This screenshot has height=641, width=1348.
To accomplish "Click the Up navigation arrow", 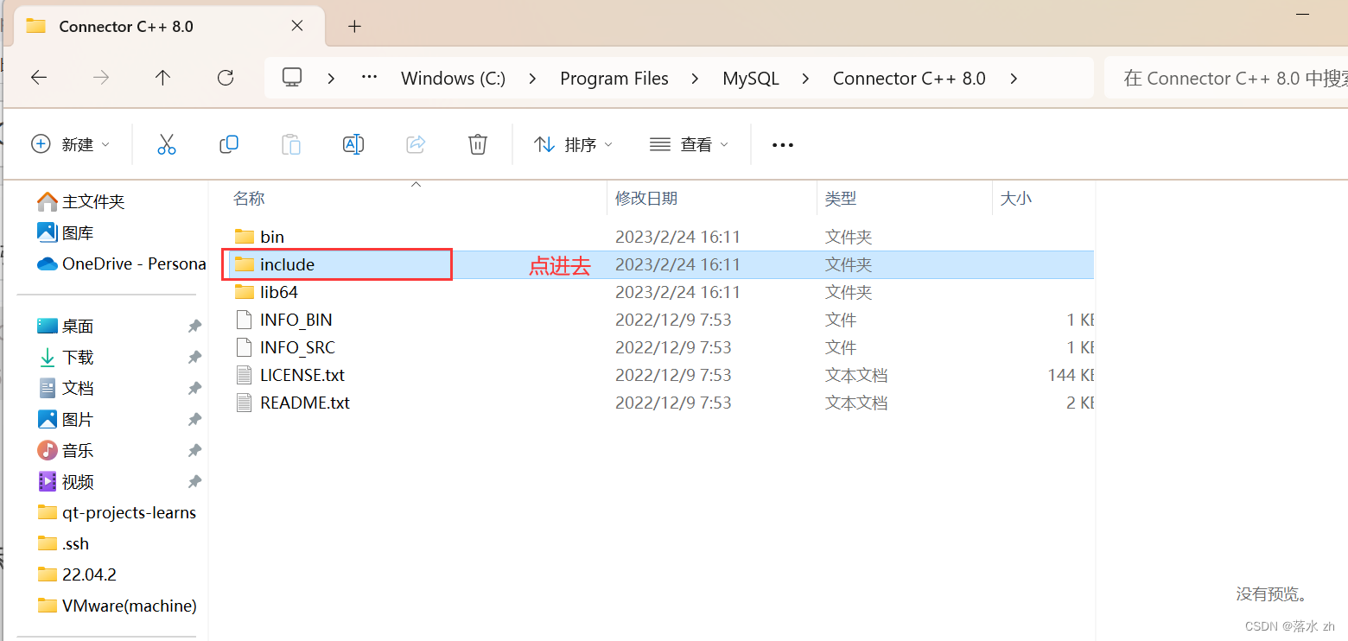I will point(162,78).
